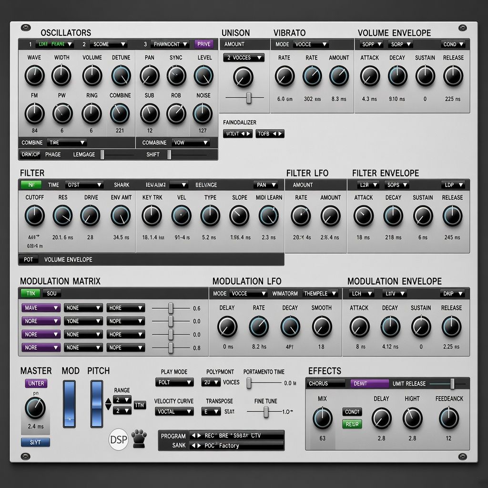
Task: Adjust the UMIT RELEASE slider
Action: point(447,384)
